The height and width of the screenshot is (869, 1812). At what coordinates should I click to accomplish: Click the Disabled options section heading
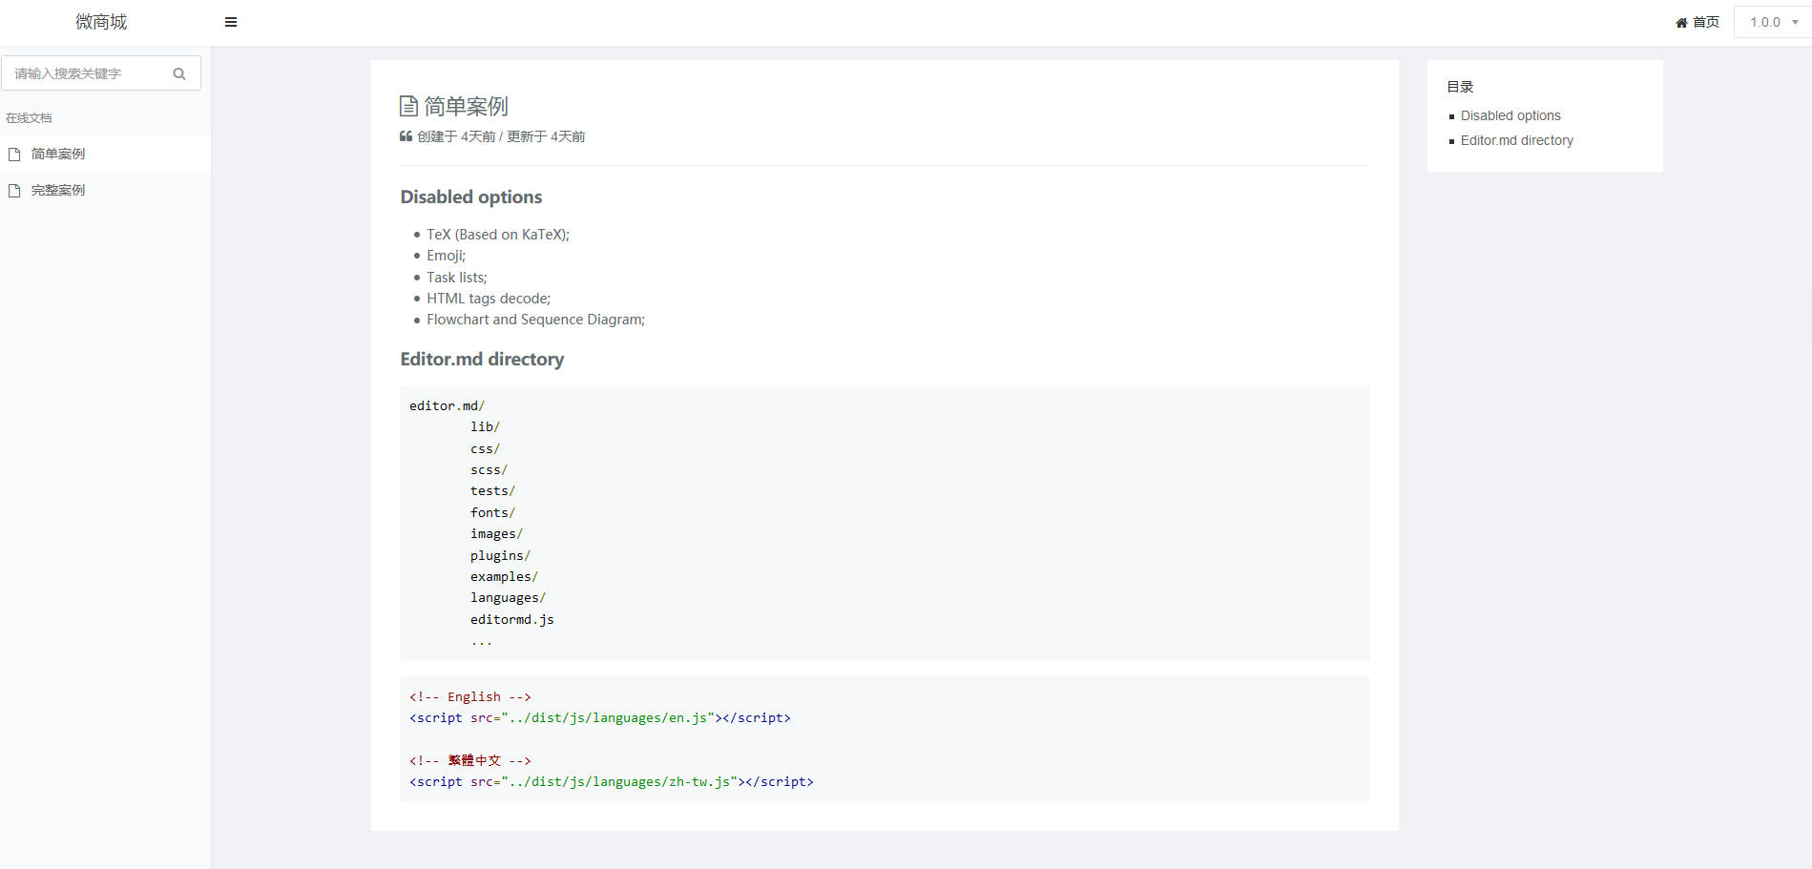[471, 197]
